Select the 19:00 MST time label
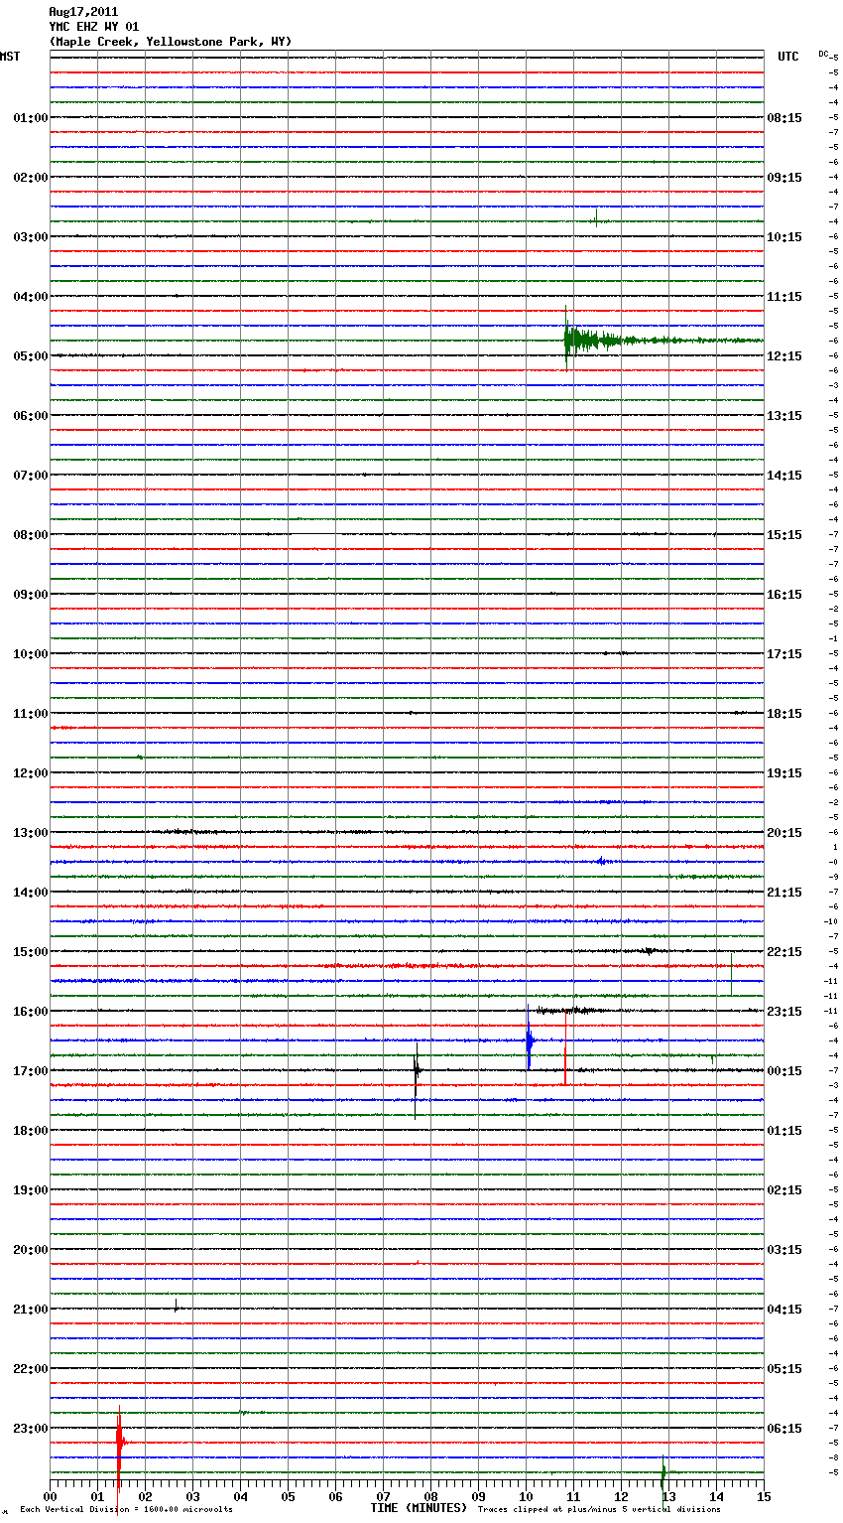Screen dimensions: 843x1523 click(31, 1190)
